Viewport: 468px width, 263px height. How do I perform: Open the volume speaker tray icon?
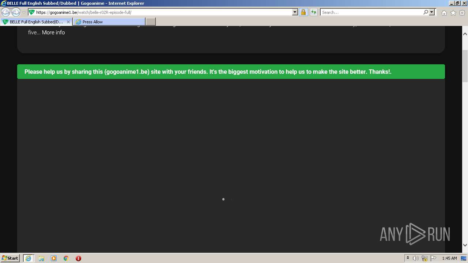tap(416, 258)
